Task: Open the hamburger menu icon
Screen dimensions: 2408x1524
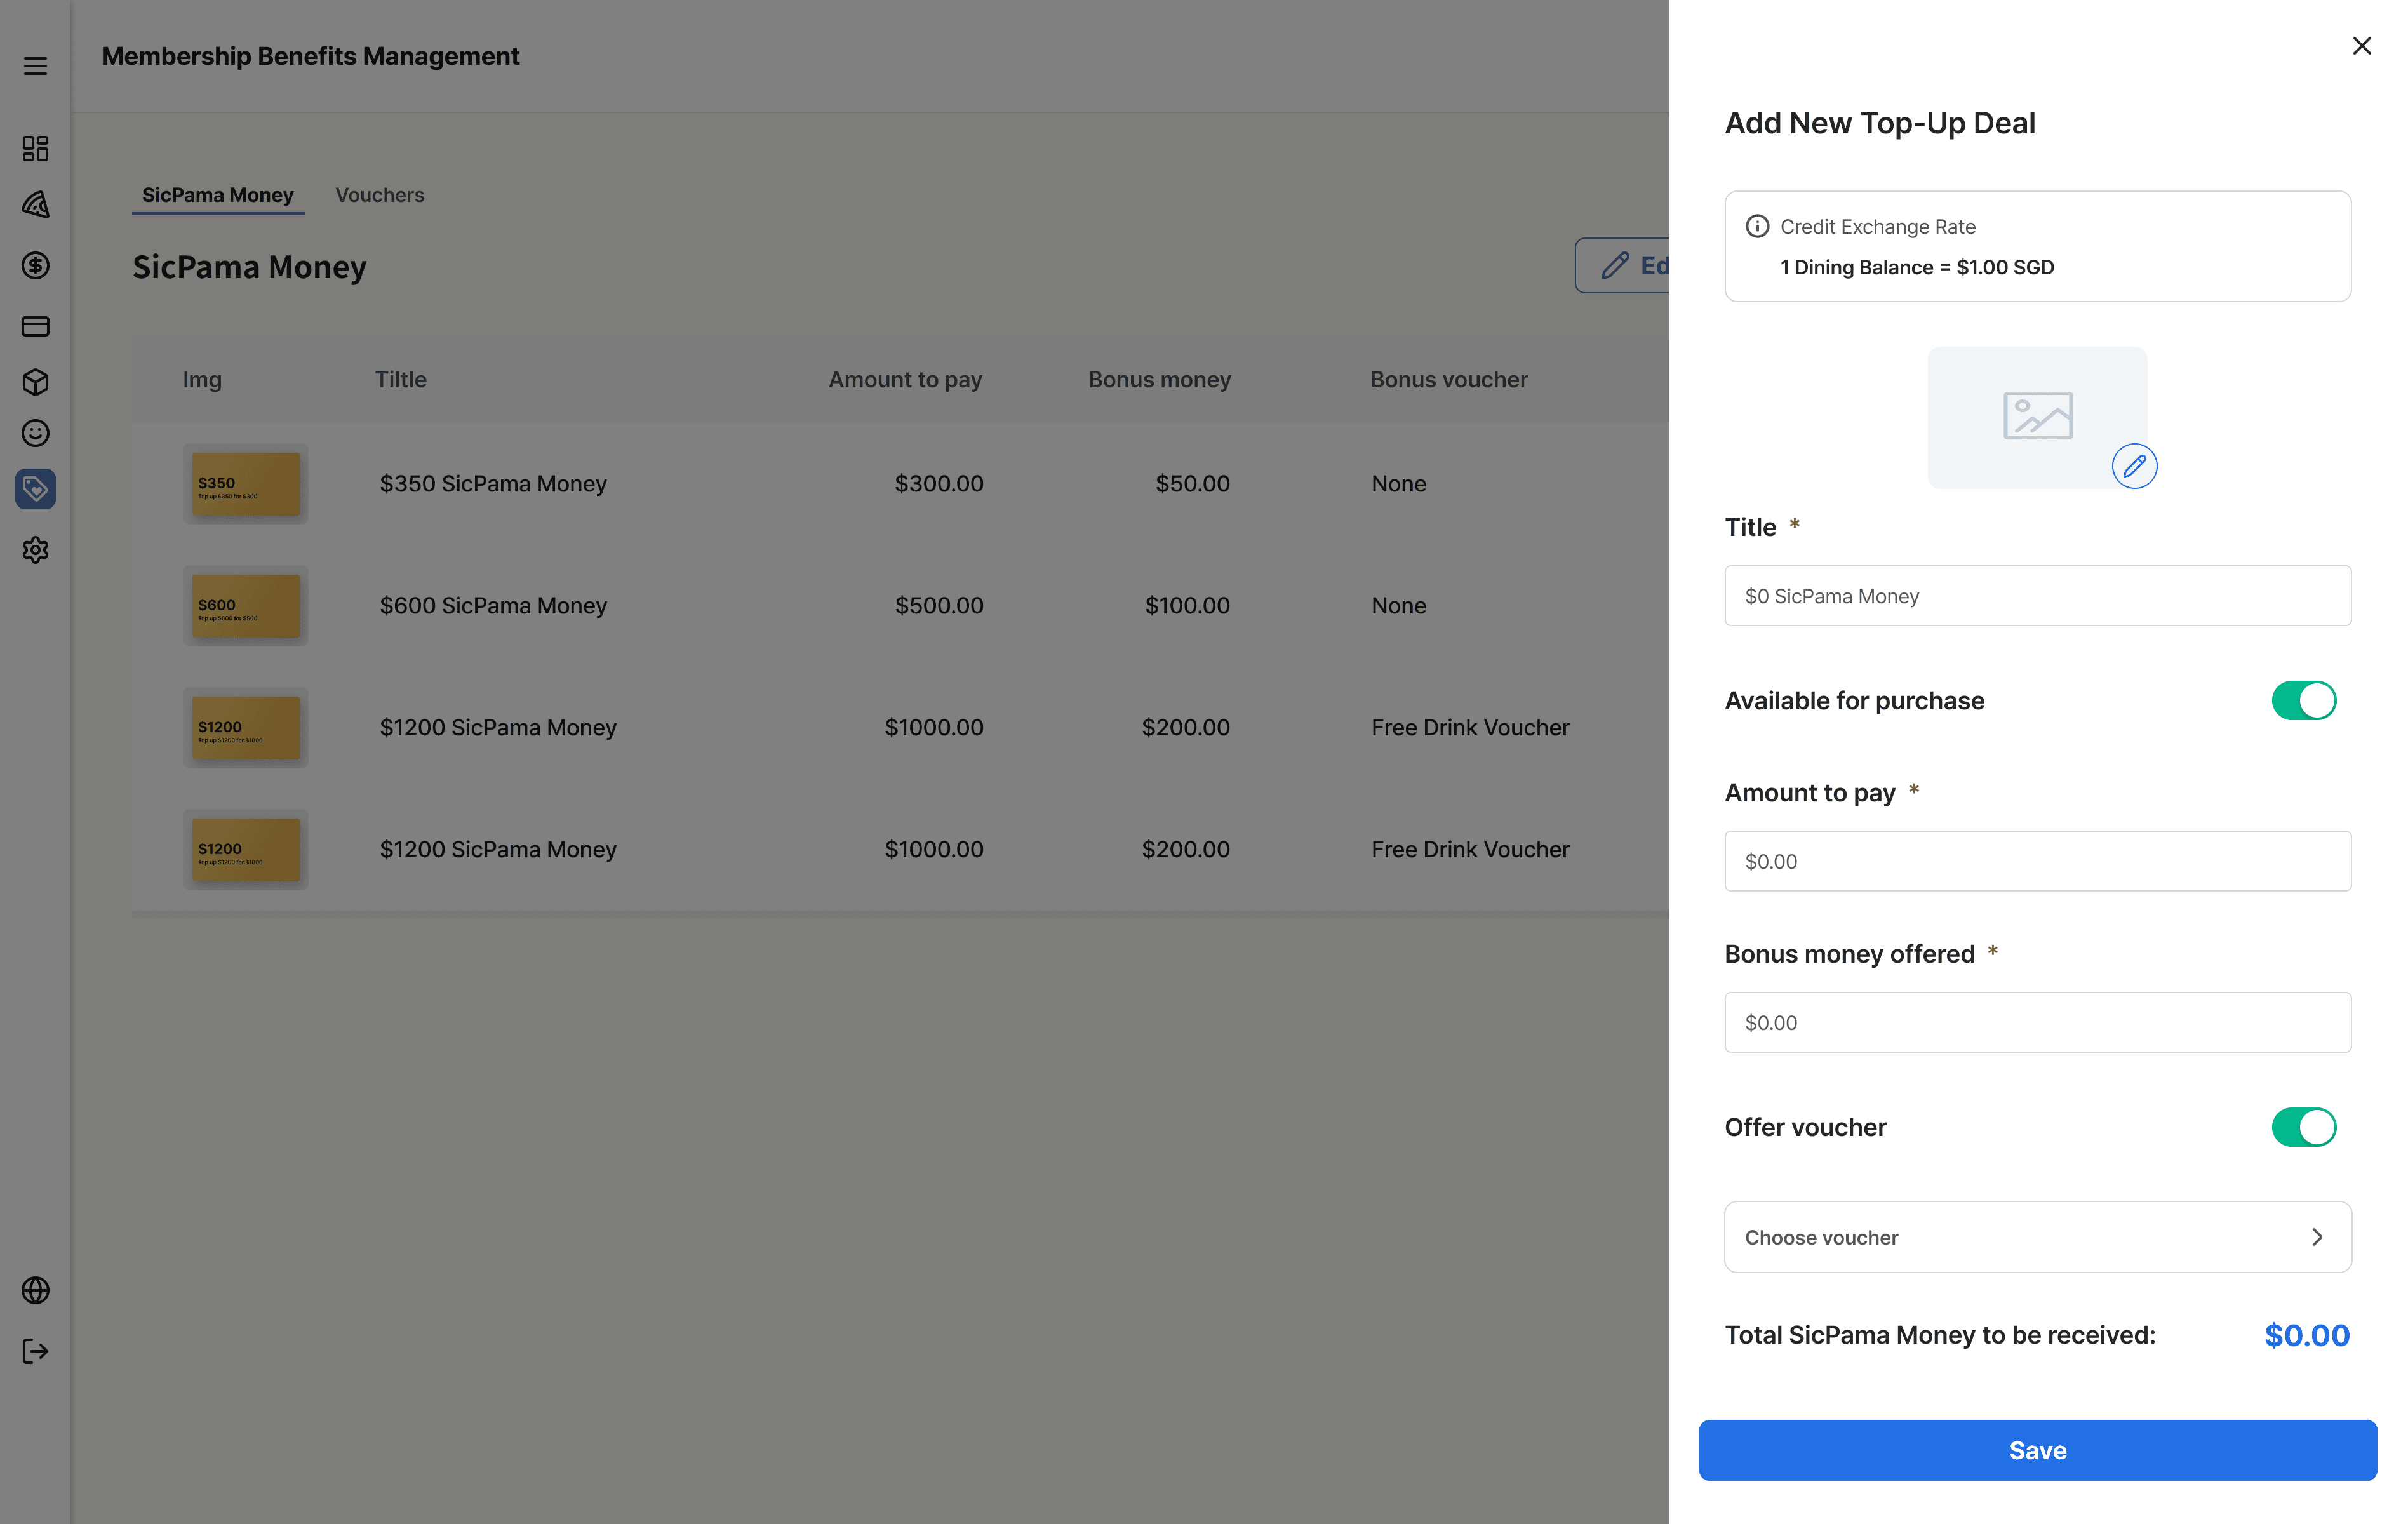Action: point(35,66)
